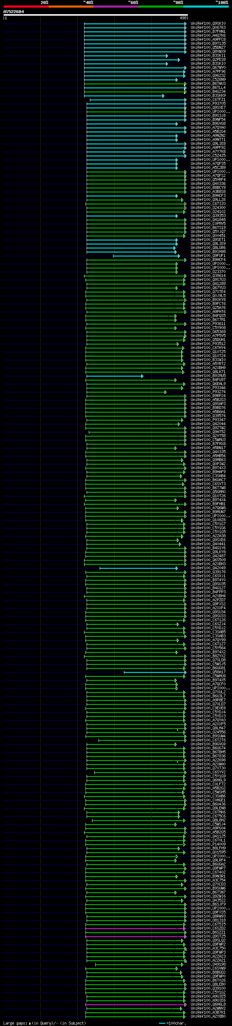Viewport: 232px width, 1026px height.
Task: Select hit label UniRef100_O81318
Action: pos(208,920)
